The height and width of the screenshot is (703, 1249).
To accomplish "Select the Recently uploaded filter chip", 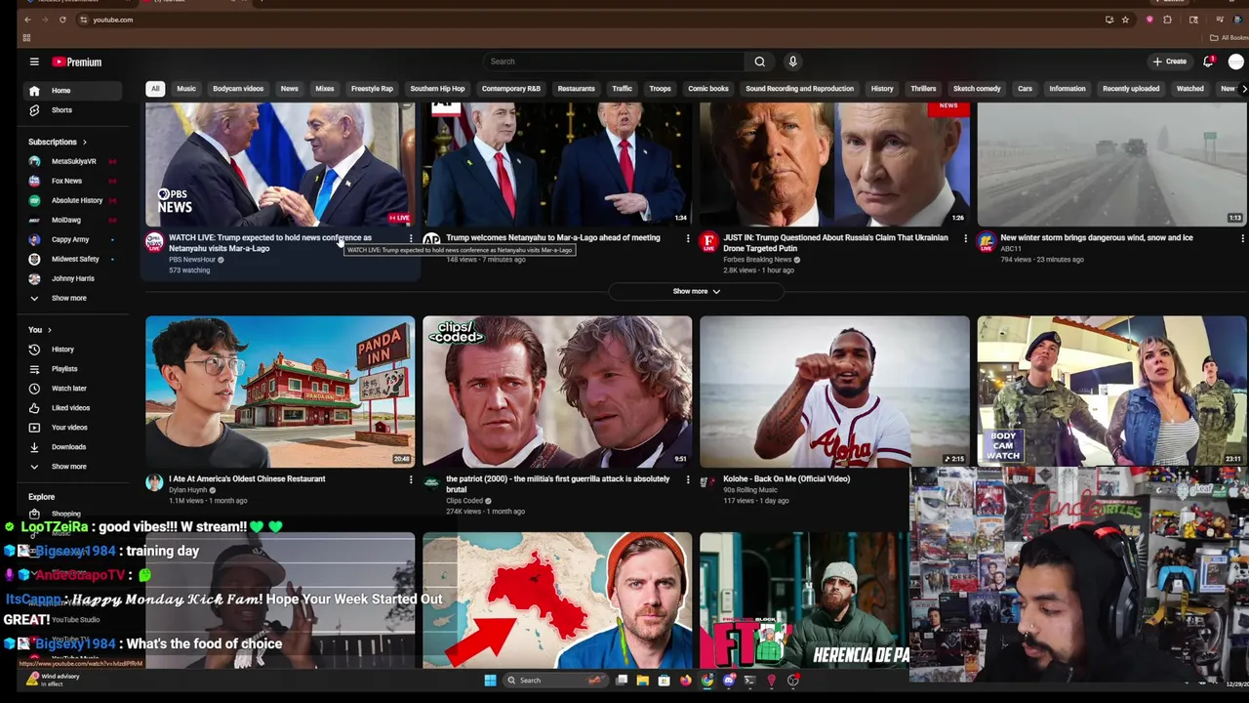I will [x=1131, y=89].
